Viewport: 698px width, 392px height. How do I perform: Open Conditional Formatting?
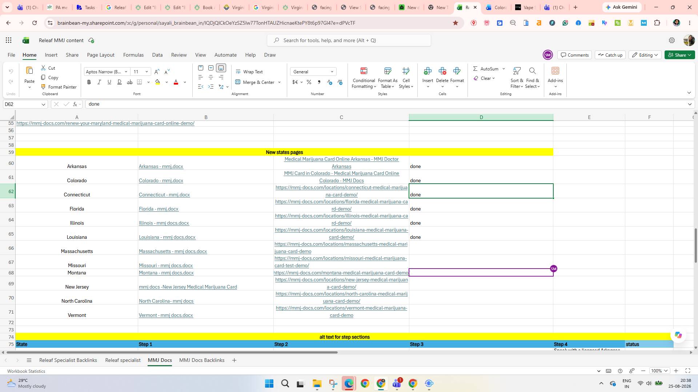click(364, 78)
